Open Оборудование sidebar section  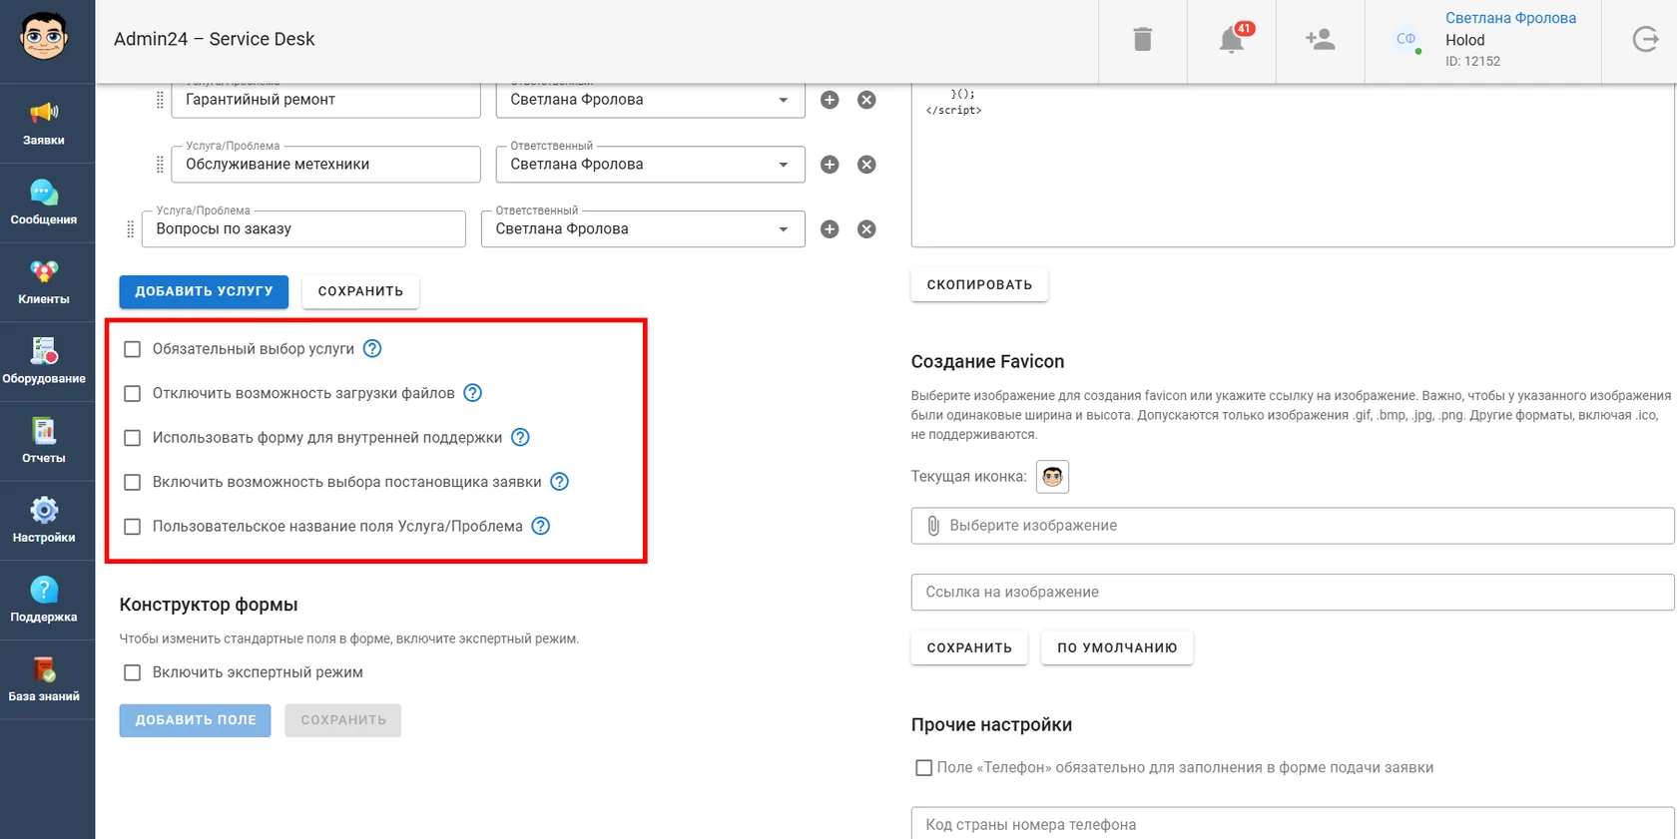pos(44,361)
